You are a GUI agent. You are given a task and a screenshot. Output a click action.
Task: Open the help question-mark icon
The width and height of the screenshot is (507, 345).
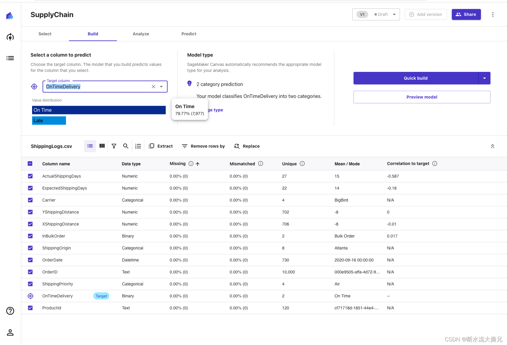[x=10, y=311]
